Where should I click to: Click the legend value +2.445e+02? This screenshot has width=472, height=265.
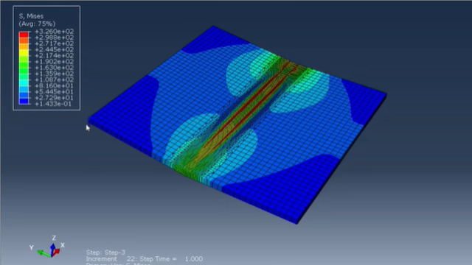click(x=54, y=49)
